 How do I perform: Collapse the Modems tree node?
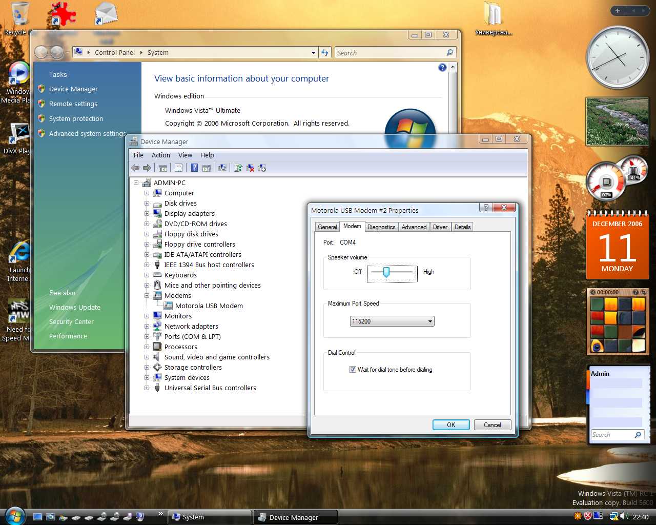pos(147,295)
